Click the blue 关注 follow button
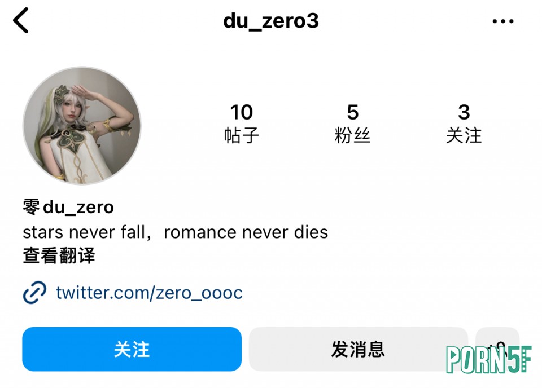 pos(132,349)
